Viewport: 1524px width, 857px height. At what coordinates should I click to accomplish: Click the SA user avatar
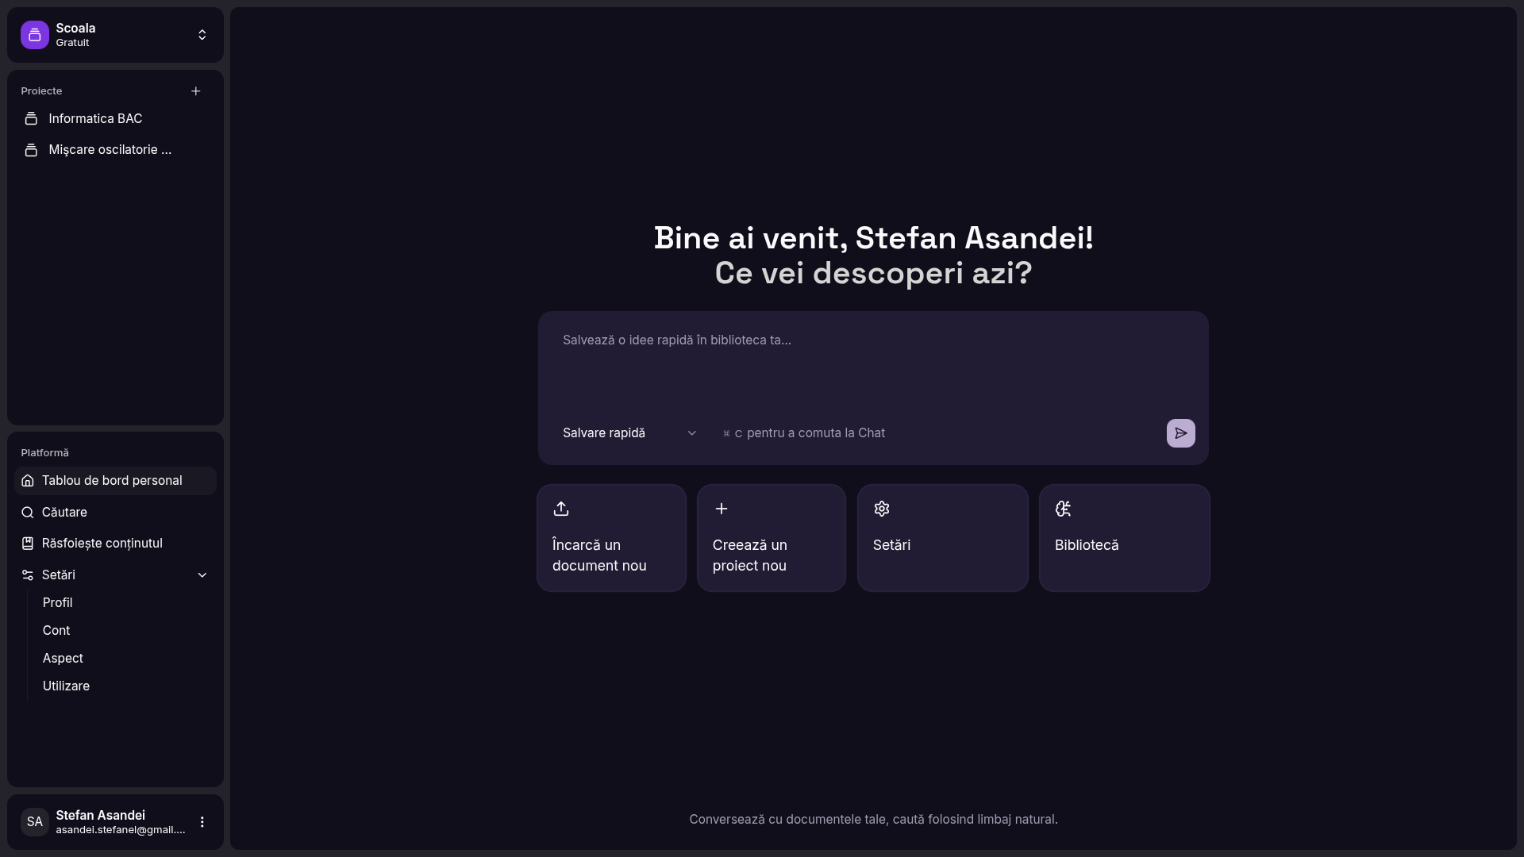35,822
